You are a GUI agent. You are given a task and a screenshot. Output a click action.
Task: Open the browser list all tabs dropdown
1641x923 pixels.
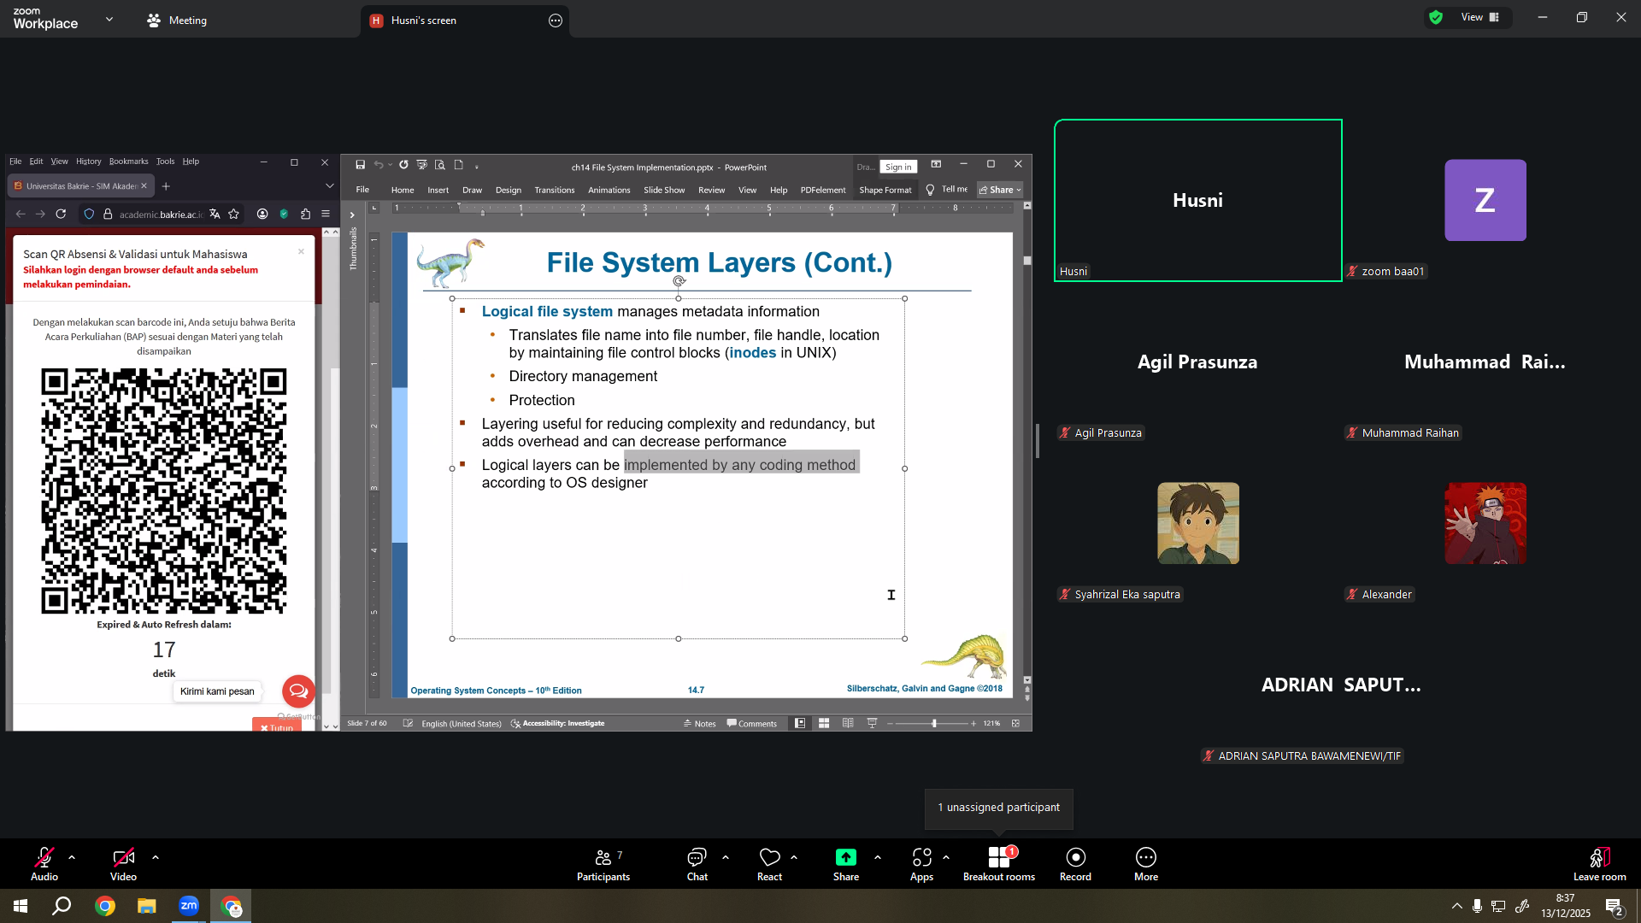[x=330, y=185]
